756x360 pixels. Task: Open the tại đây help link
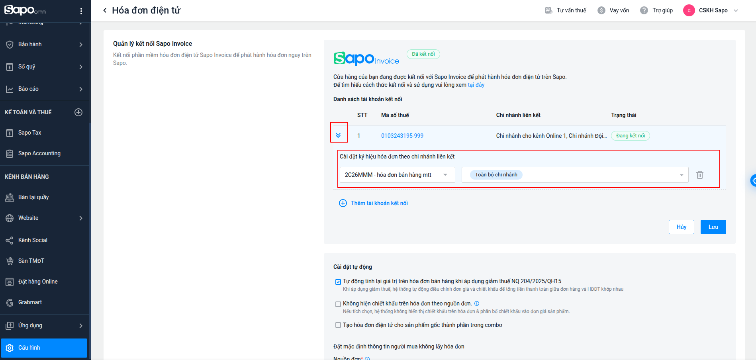click(x=476, y=85)
